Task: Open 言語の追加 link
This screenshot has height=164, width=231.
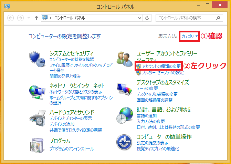Action: pyautogui.click(x=147, y=115)
